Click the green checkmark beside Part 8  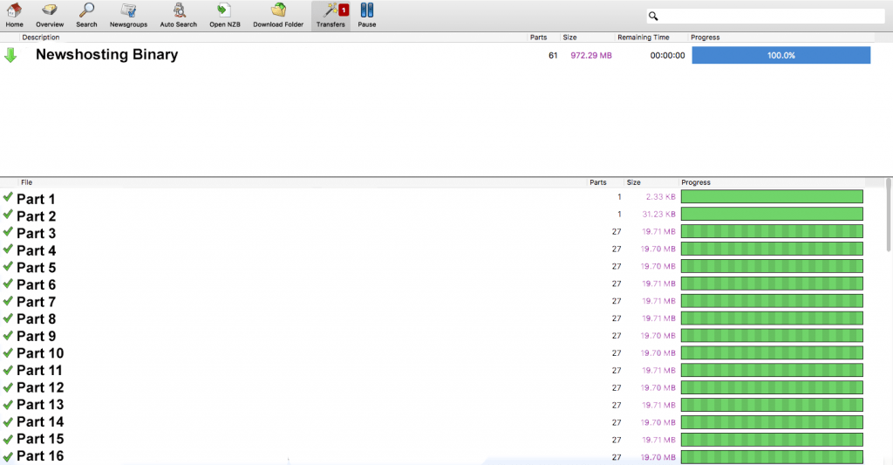coord(8,318)
